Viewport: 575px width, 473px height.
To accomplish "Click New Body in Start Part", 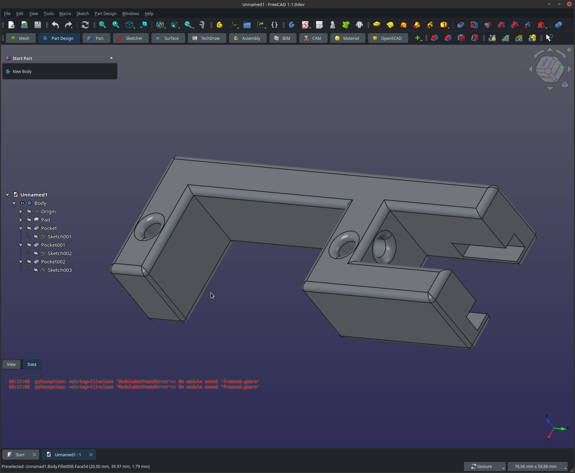I will [x=22, y=72].
